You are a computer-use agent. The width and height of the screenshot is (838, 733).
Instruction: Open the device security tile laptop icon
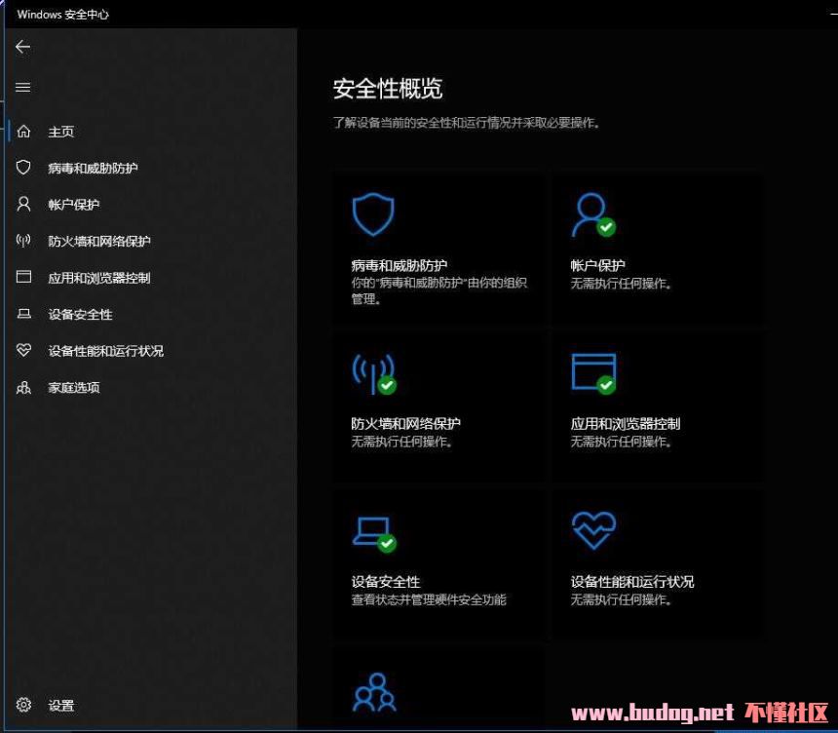pyautogui.click(x=374, y=533)
